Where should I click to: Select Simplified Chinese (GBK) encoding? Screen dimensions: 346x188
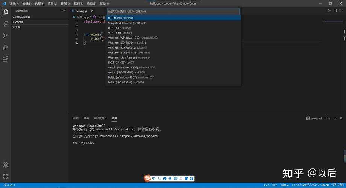pos(173,23)
